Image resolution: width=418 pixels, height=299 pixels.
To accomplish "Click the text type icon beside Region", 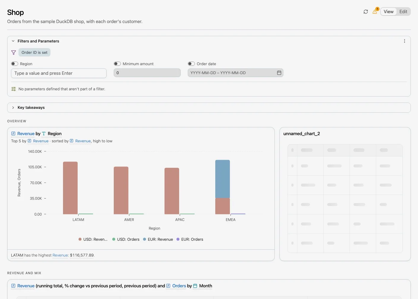I will [x=44, y=134].
